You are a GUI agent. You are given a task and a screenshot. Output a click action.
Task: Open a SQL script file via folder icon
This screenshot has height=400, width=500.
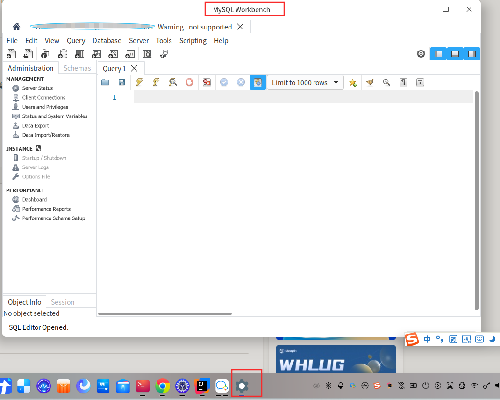pyautogui.click(x=105, y=82)
